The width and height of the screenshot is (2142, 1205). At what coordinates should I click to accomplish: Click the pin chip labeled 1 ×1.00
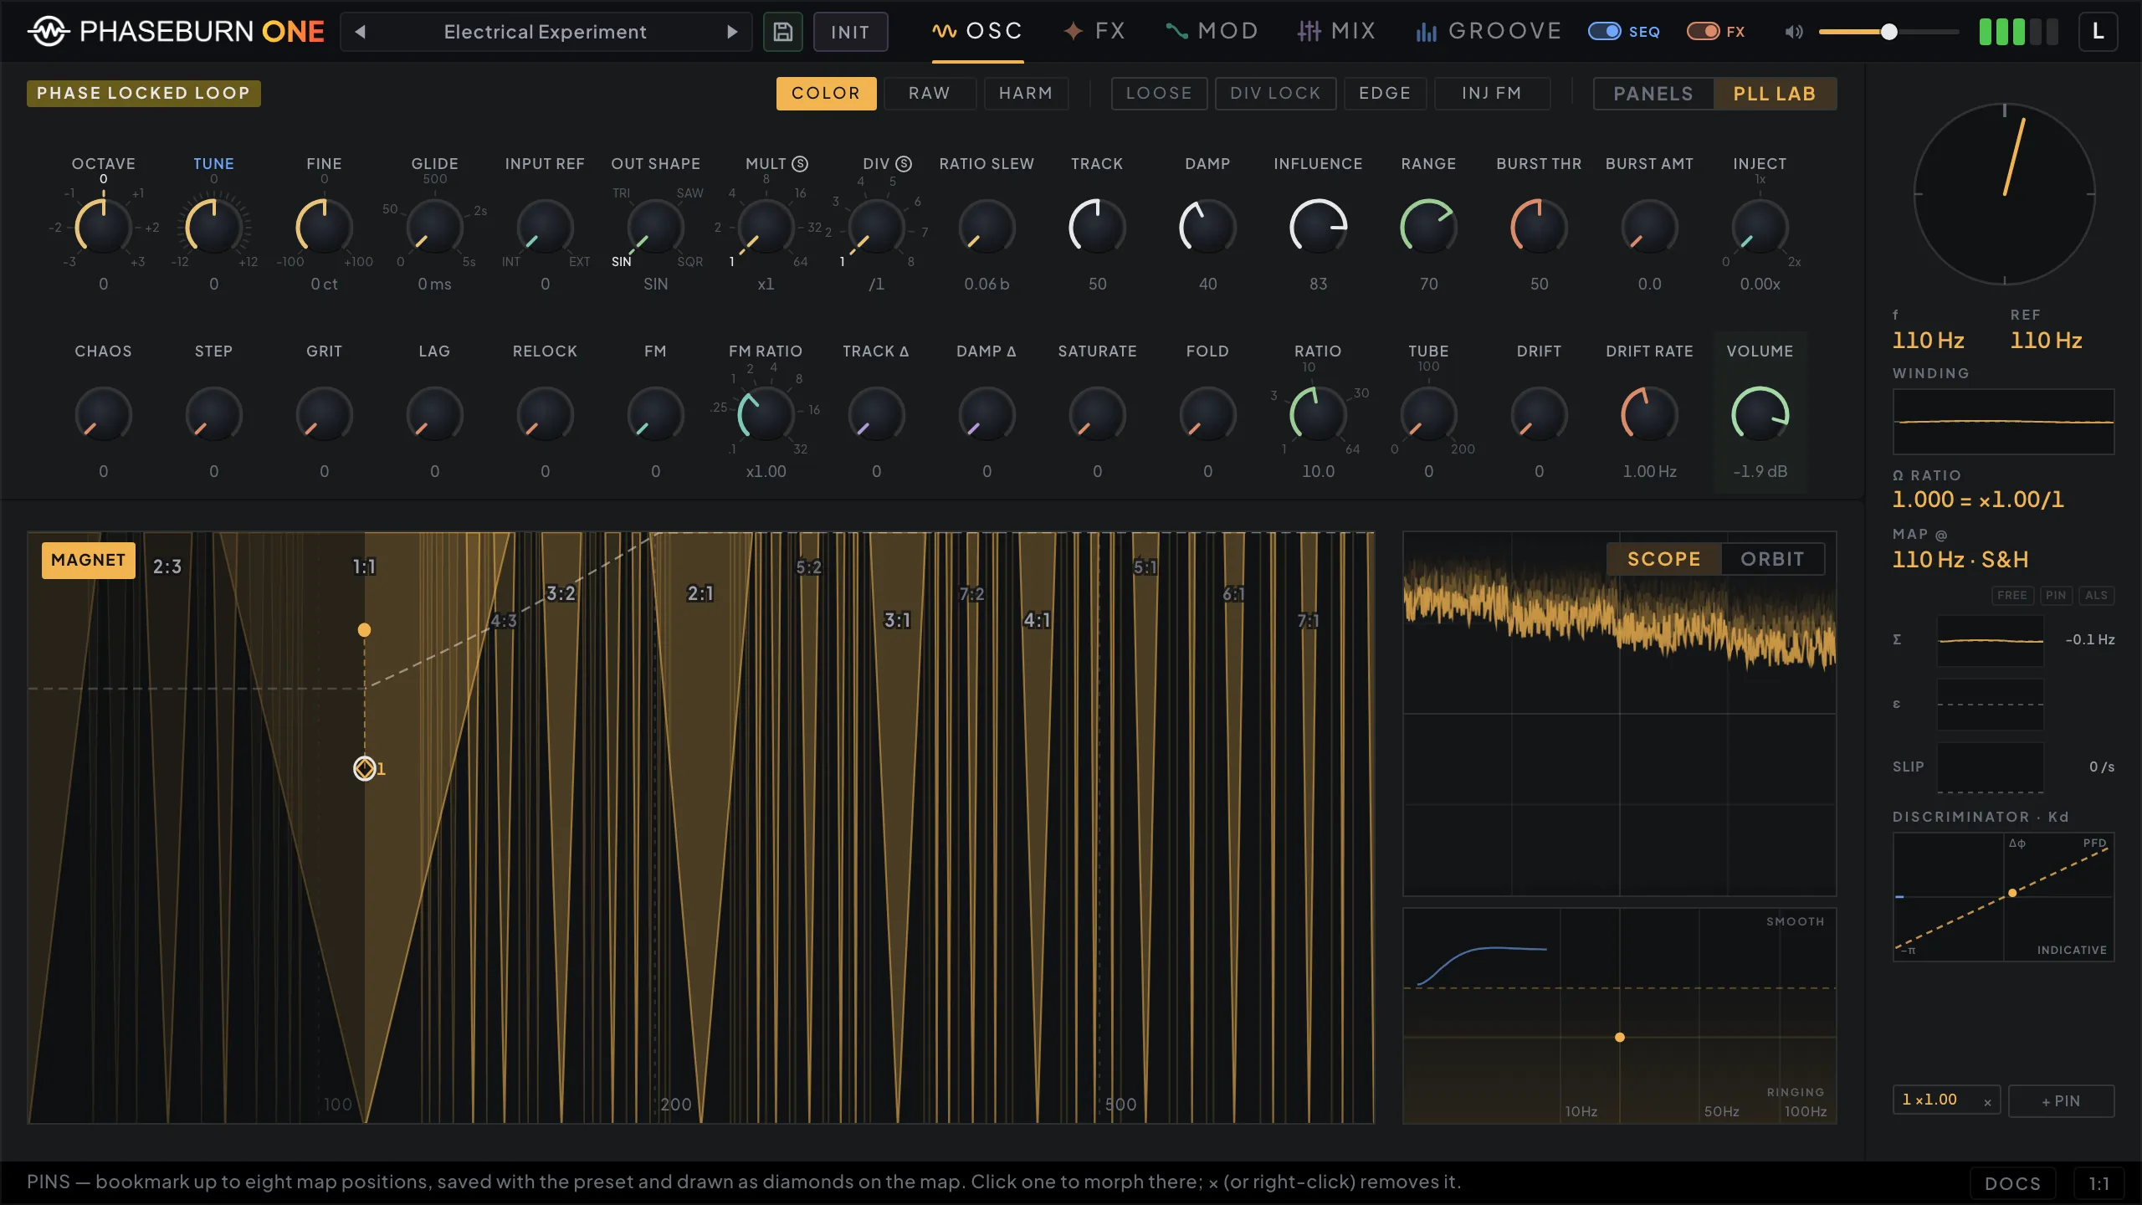[1946, 1101]
